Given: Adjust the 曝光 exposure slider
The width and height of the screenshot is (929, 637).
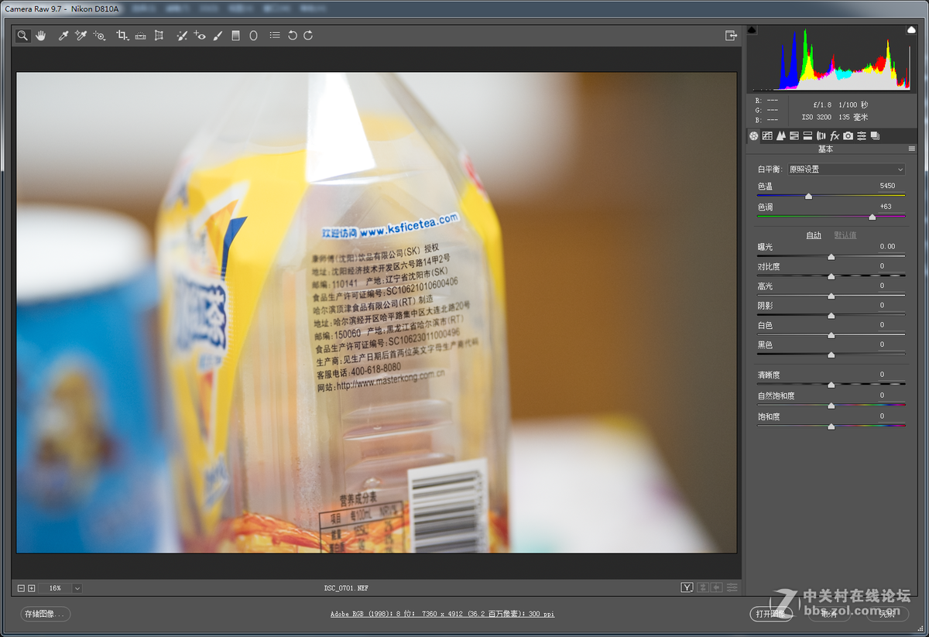Looking at the screenshot, I should click(x=831, y=257).
